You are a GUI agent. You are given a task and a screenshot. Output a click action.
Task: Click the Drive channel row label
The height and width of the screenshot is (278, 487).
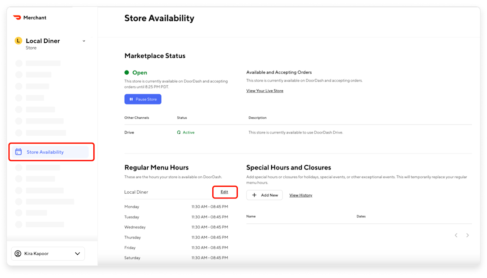pyautogui.click(x=129, y=133)
